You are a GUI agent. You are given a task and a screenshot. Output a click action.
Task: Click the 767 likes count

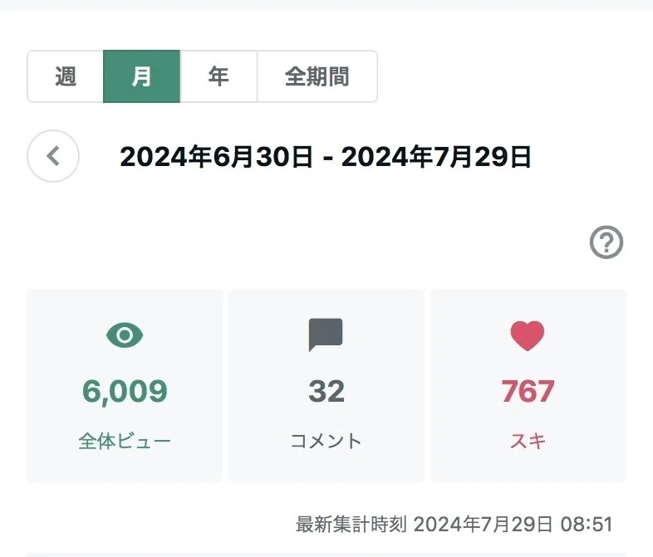528,392
